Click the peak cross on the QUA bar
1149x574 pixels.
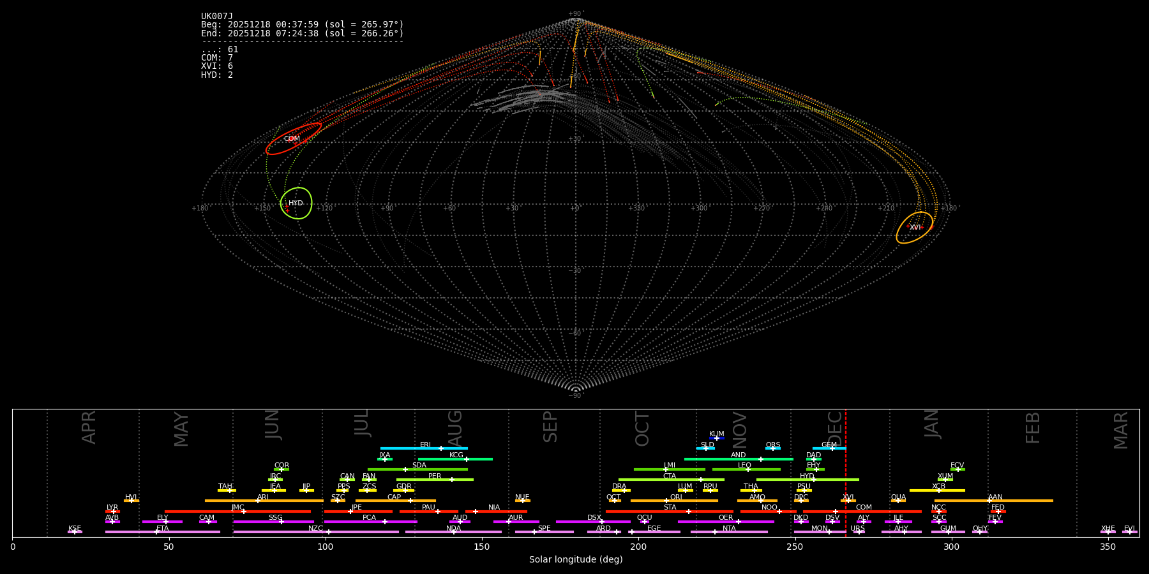[x=898, y=501]
